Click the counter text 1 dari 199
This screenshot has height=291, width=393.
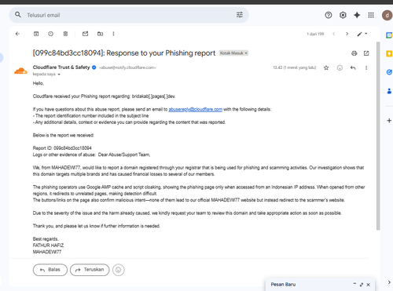315,34
